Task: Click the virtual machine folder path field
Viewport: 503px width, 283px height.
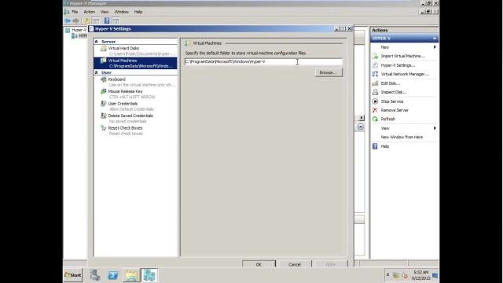Action: tap(263, 61)
